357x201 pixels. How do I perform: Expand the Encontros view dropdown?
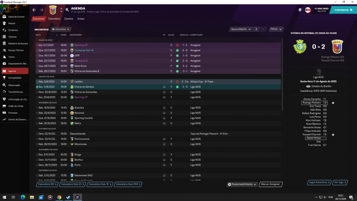61,29
